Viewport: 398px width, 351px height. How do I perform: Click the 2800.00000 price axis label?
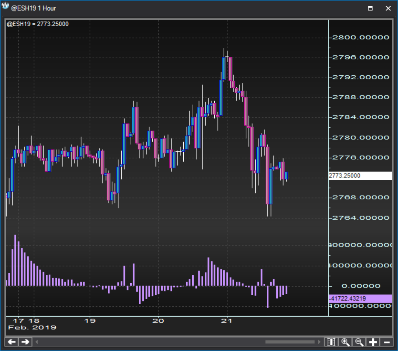pos(361,38)
